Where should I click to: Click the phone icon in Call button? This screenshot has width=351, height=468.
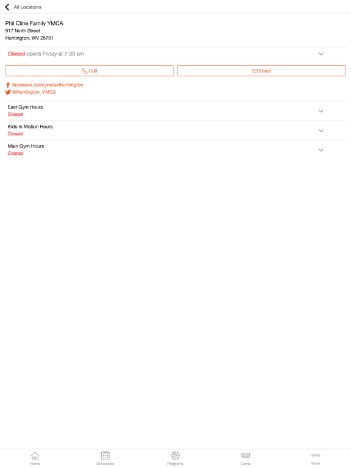point(85,71)
